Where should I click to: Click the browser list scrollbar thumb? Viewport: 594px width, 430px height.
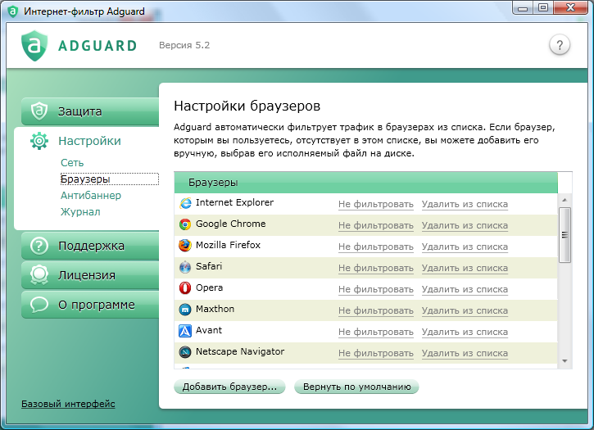click(x=565, y=235)
